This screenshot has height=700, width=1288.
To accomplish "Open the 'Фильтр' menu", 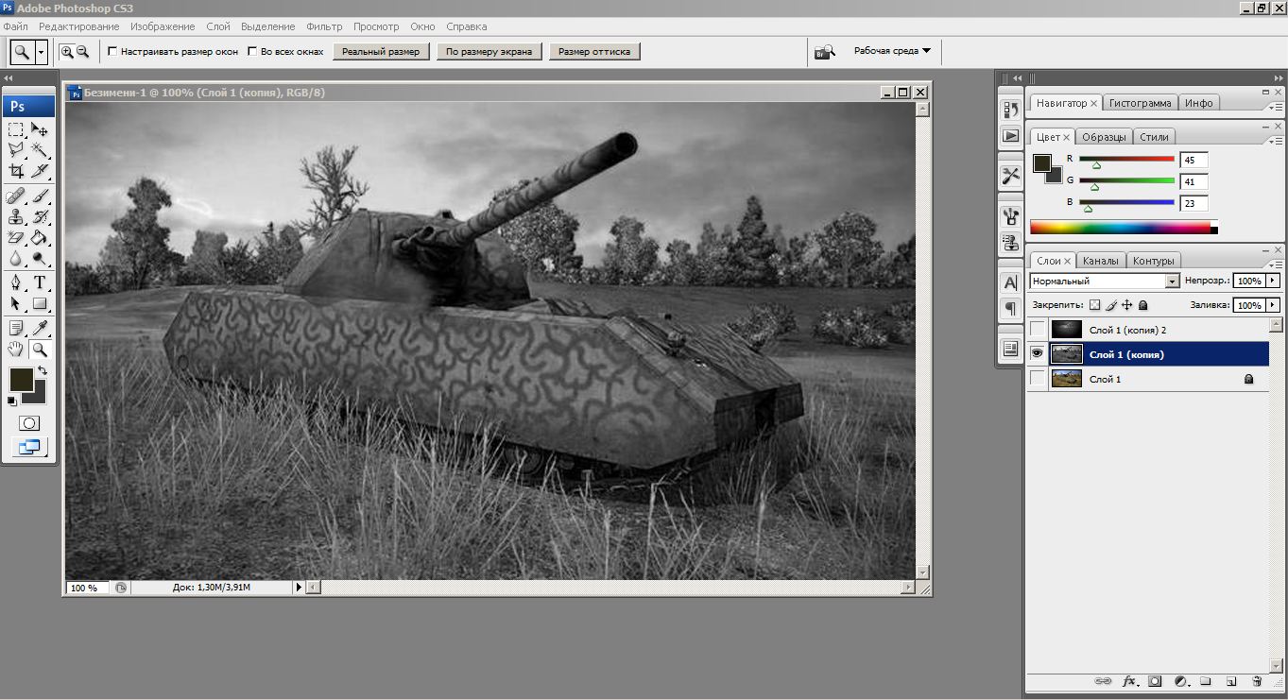I will (324, 26).
